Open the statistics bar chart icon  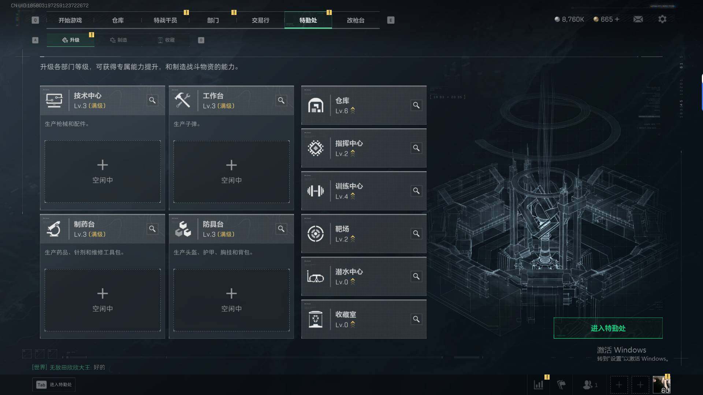click(x=538, y=384)
